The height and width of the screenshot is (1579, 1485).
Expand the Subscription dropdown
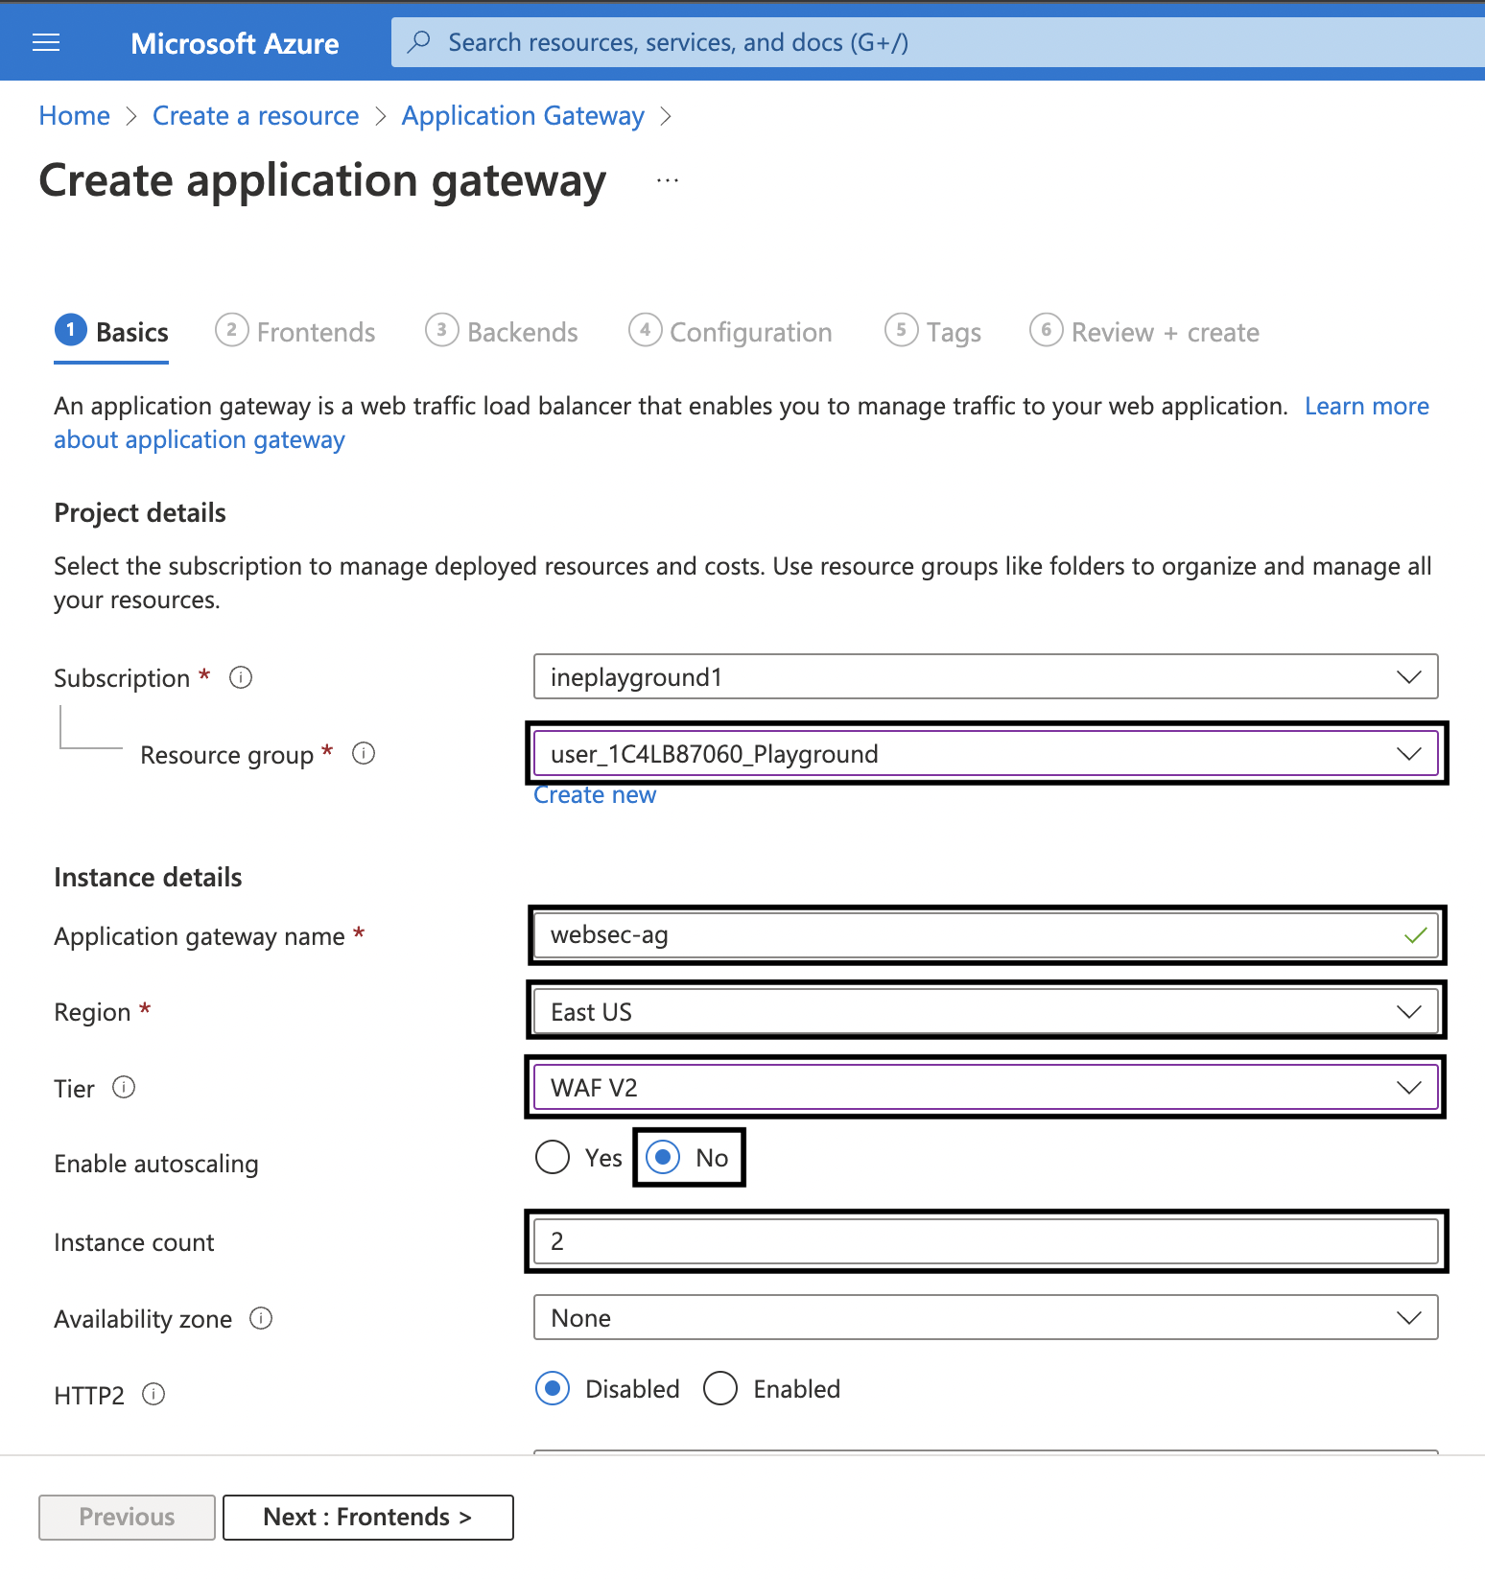coord(985,677)
